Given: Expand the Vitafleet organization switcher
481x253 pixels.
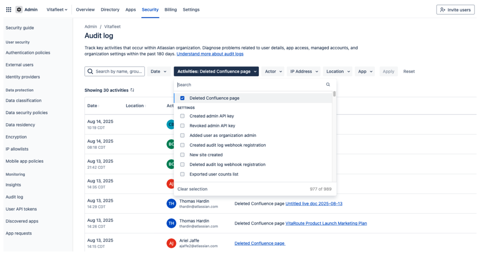Looking at the screenshot, I should 57,9.
